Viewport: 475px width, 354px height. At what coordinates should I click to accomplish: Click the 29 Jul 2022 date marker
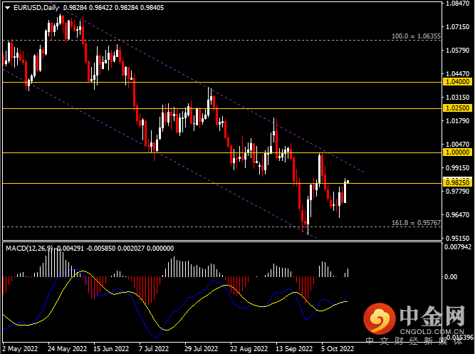pos(201,349)
